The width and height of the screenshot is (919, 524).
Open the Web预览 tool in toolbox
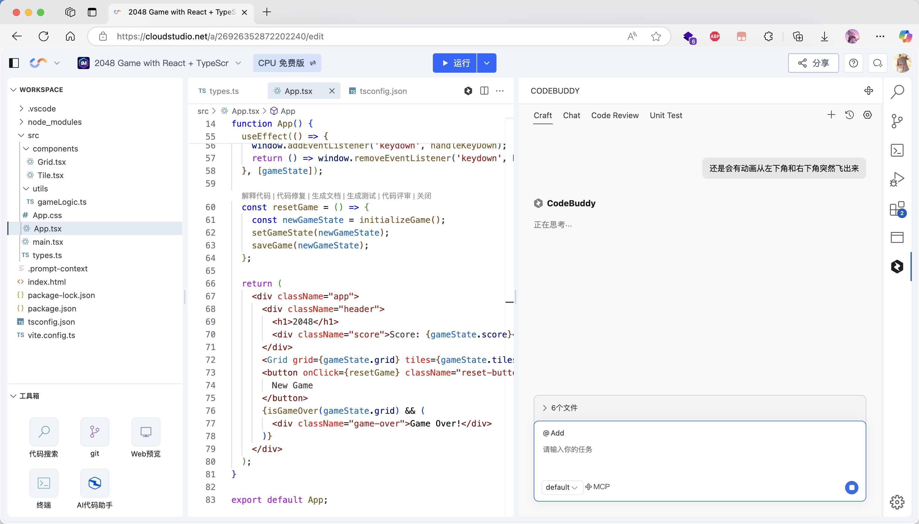point(146,432)
